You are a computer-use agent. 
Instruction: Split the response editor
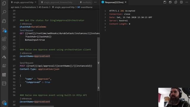181,2
